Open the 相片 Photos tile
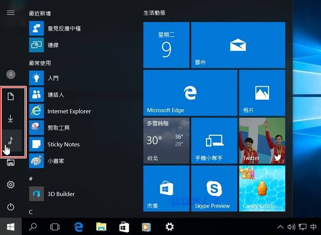Image resolution: width=321 pixels, height=235 pixels. pos(262,93)
